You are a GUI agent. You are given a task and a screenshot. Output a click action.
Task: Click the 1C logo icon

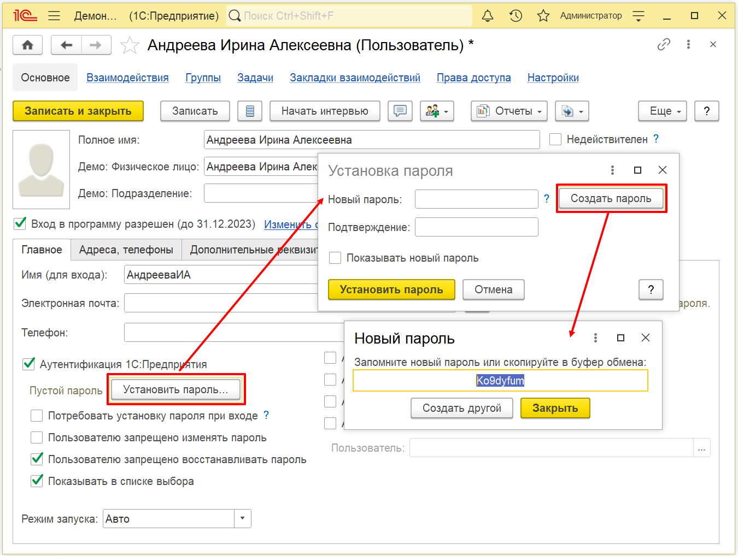(x=25, y=16)
